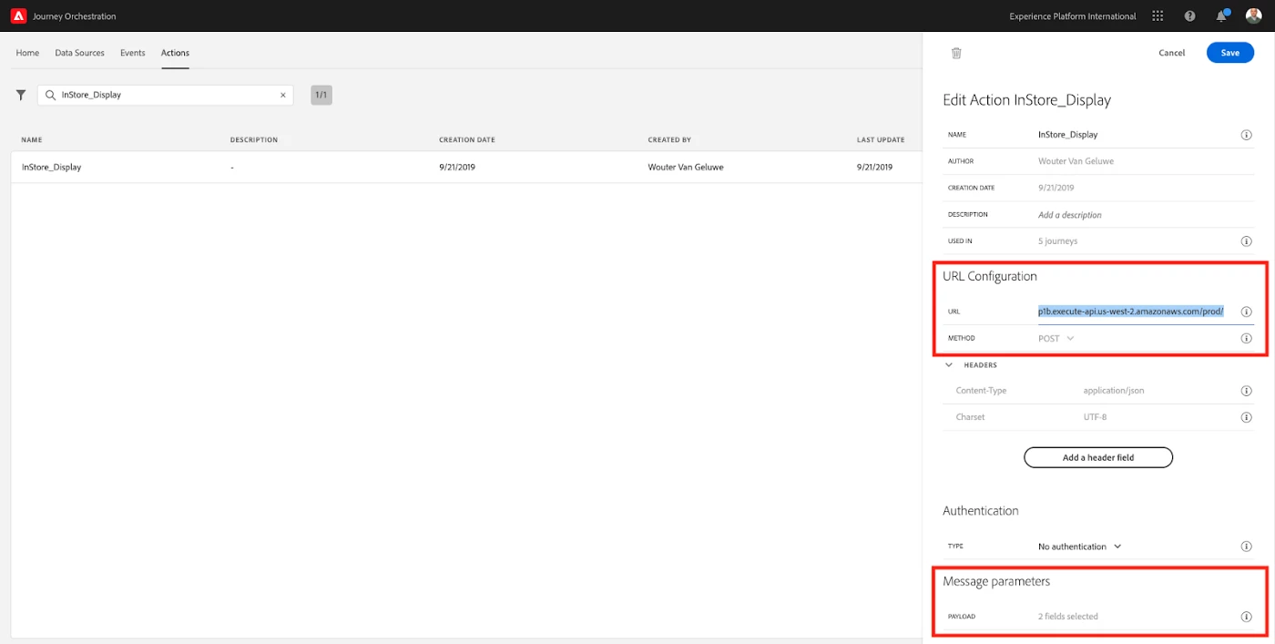
Task: Click the Journey Orchestration title
Action: click(x=75, y=16)
